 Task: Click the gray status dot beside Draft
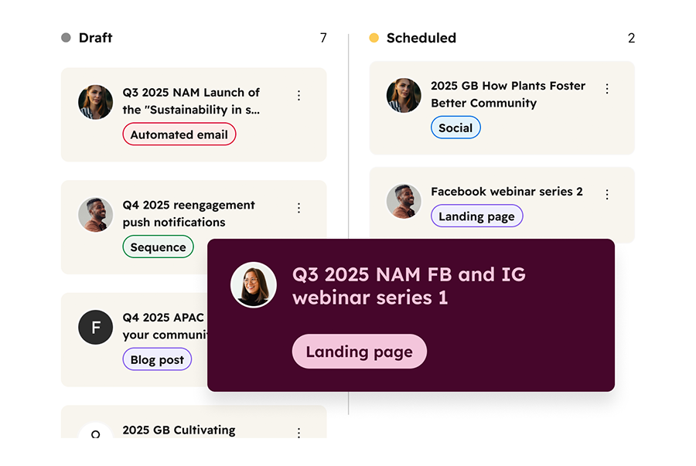65,37
